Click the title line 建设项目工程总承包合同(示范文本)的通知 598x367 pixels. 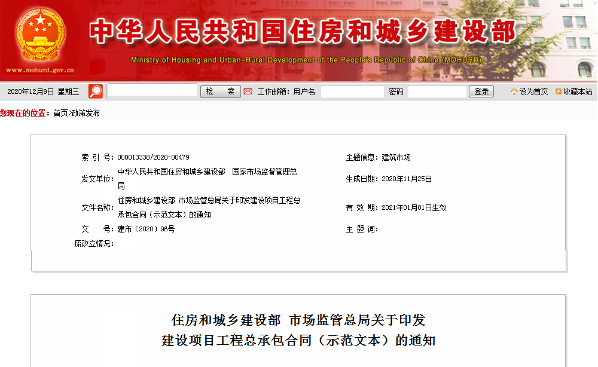point(298,340)
